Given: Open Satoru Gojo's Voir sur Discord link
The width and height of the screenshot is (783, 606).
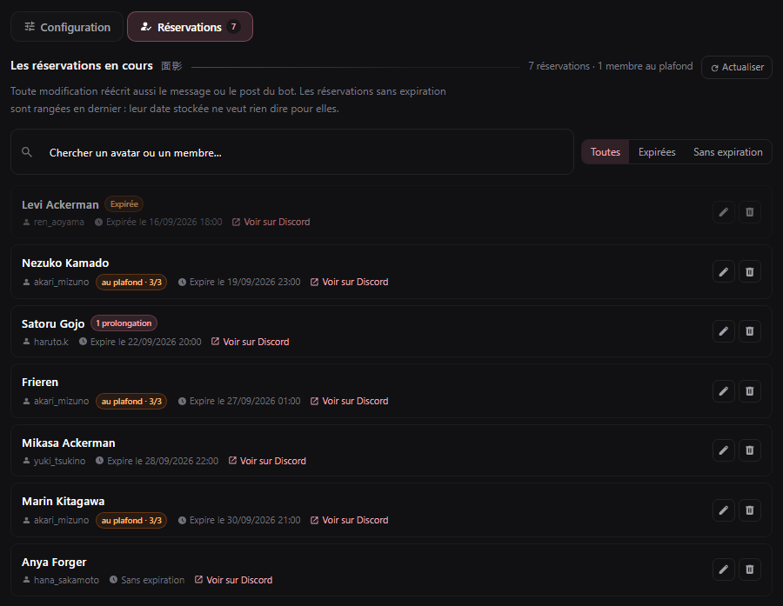Looking at the screenshot, I should coord(251,342).
